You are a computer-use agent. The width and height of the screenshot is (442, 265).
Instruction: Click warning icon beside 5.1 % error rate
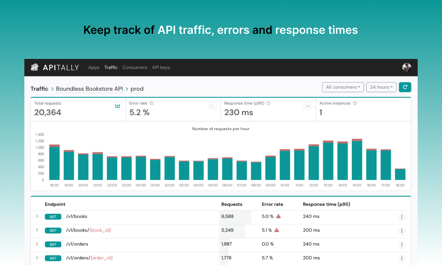coord(277,230)
